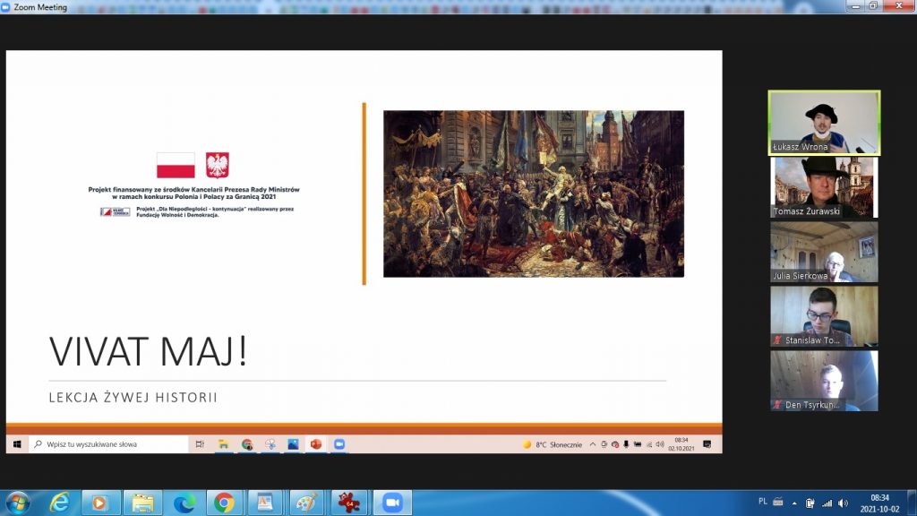The width and height of the screenshot is (917, 516).
Task: Click the PowerPoint icon in the shared screen taskbar
Action: point(315,444)
